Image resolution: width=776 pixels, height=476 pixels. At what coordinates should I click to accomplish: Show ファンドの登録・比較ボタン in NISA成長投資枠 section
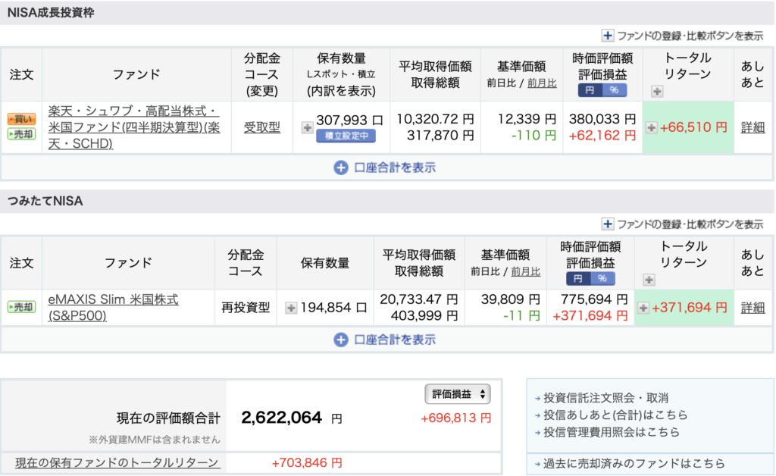point(682,35)
